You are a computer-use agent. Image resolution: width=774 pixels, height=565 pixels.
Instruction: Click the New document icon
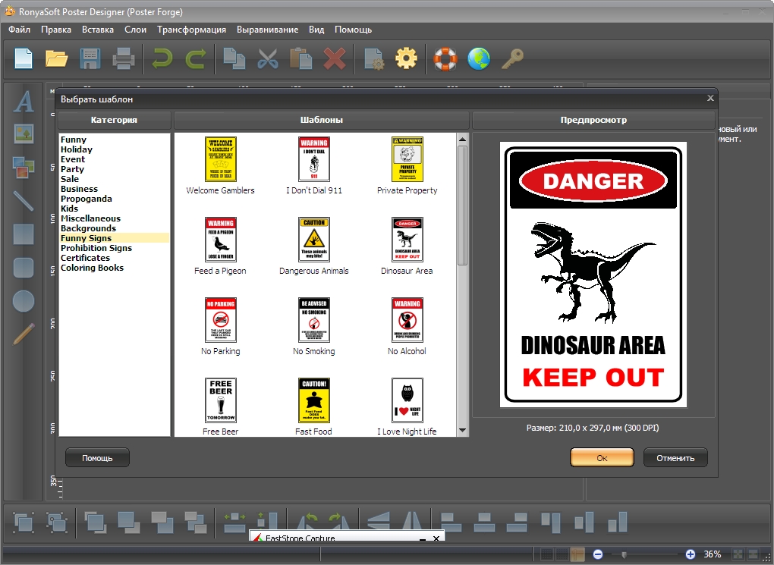(24, 58)
